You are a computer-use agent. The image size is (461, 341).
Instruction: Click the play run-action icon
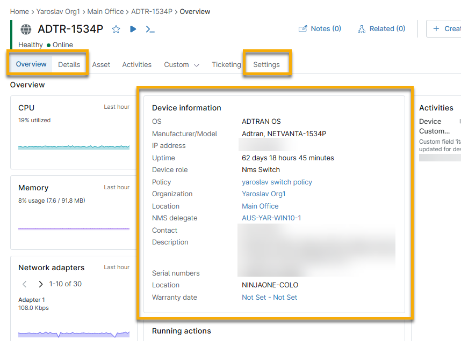click(133, 29)
